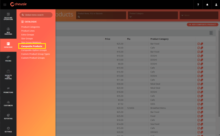Image resolution: width=220 pixels, height=136 pixels.
Task: Click copy icon for $19.90 Cafe row
Action: [x=202, y=68]
